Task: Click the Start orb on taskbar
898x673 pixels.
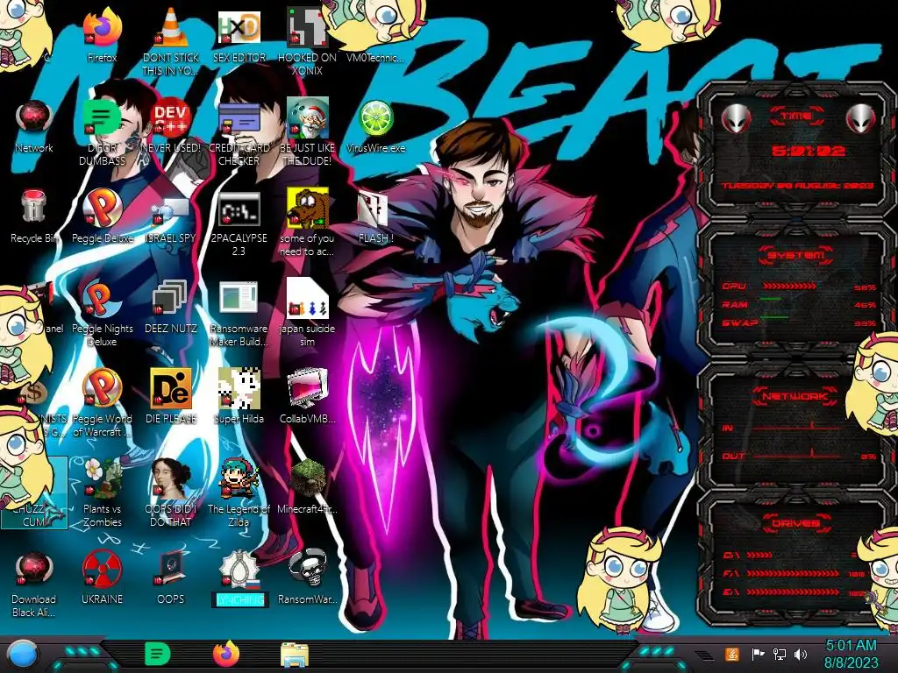Action: (22, 654)
